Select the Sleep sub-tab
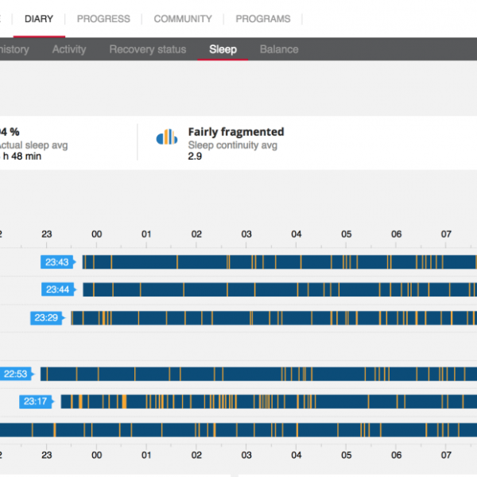This screenshot has width=477, height=477. [x=223, y=49]
